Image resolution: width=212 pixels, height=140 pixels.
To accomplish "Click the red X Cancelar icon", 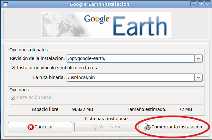I will (x=31, y=127).
